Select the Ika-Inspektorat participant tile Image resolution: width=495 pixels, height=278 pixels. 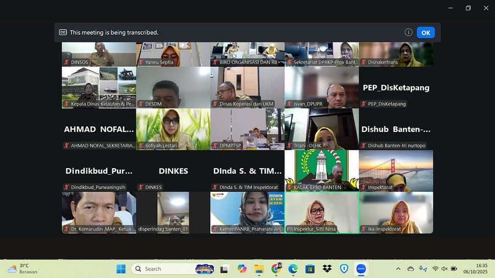click(x=396, y=212)
